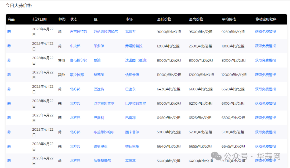Open the 巴雷利 district link

(x=99, y=118)
